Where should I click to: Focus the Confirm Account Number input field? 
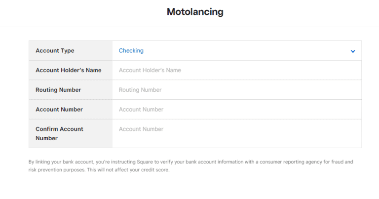click(x=236, y=129)
